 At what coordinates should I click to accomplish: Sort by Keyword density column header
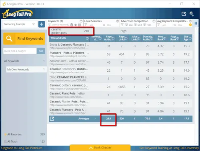[96, 38]
